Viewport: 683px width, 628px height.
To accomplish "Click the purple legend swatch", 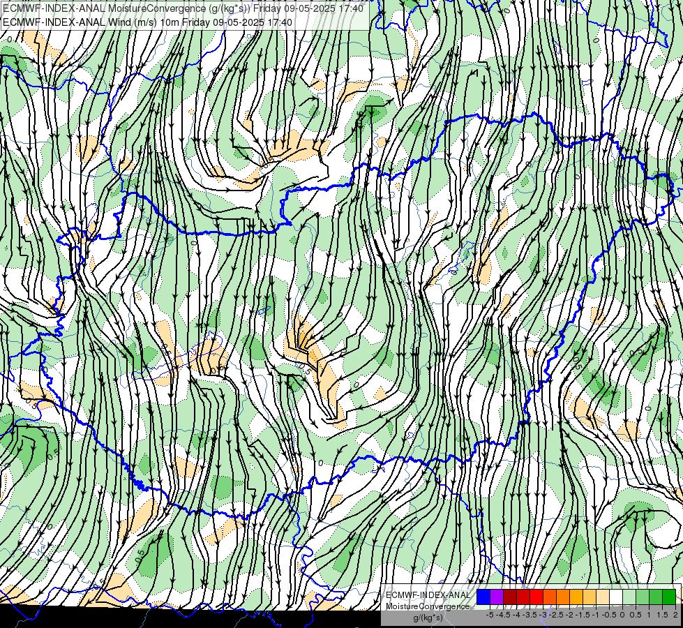I will coord(497,597).
